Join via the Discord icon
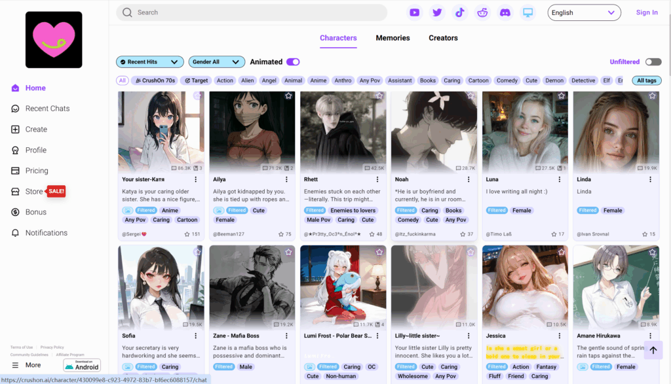Image resolution: width=671 pixels, height=384 pixels. click(505, 12)
